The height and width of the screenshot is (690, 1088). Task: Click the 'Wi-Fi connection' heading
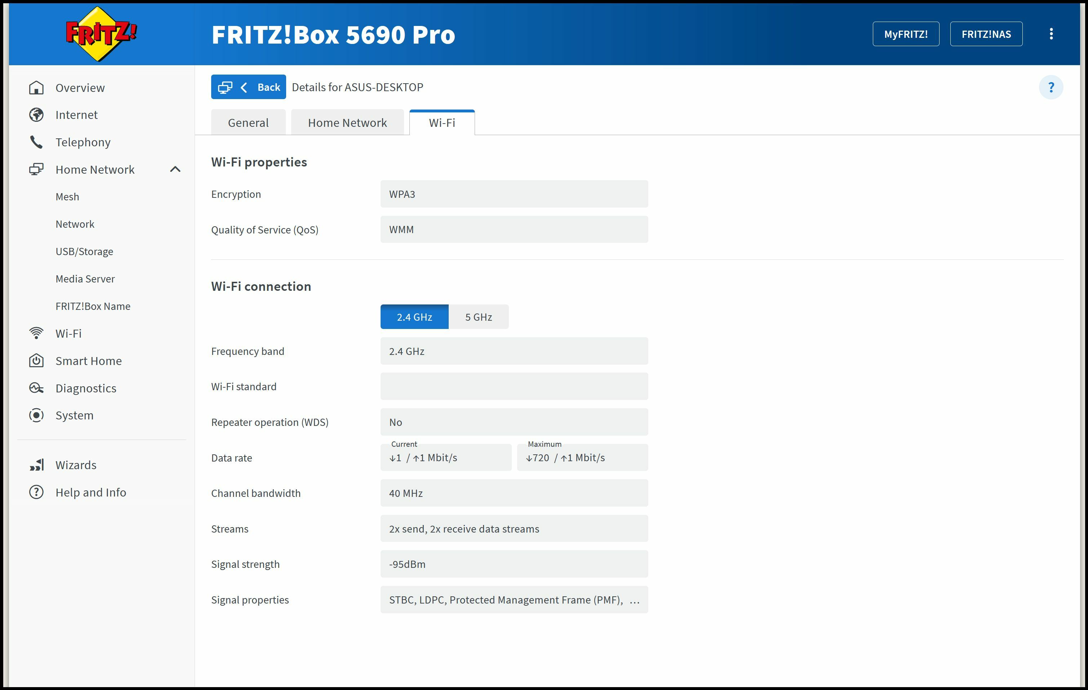click(x=261, y=286)
